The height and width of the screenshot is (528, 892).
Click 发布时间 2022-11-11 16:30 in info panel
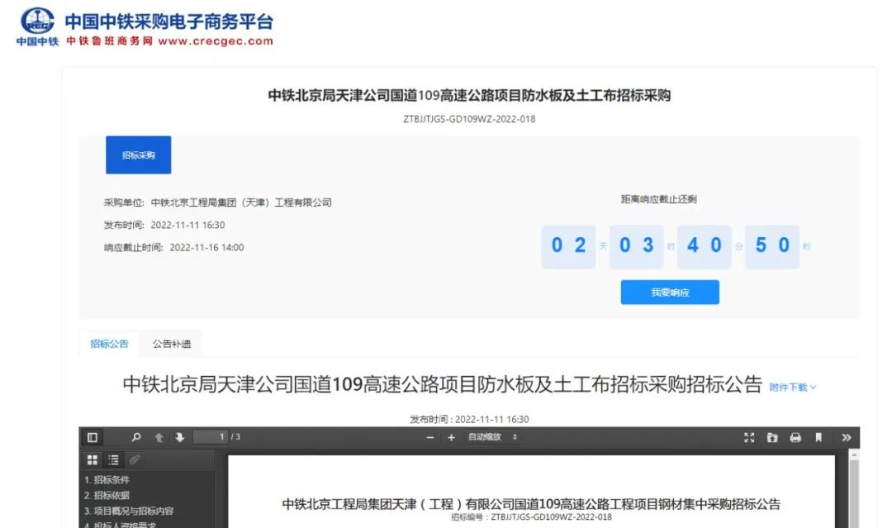pos(164,225)
